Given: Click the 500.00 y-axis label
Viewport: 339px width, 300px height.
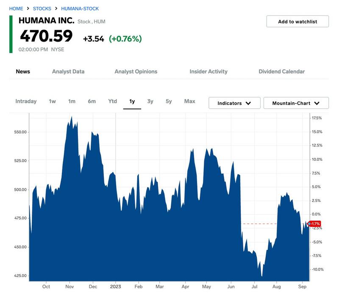Looking at the screenshot, I should (20, 190).
